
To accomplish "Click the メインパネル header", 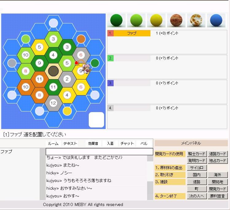I will click(191, 143).
